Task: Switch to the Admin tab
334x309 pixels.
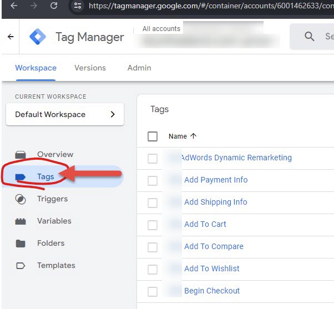Action: (x=139, y=68)
